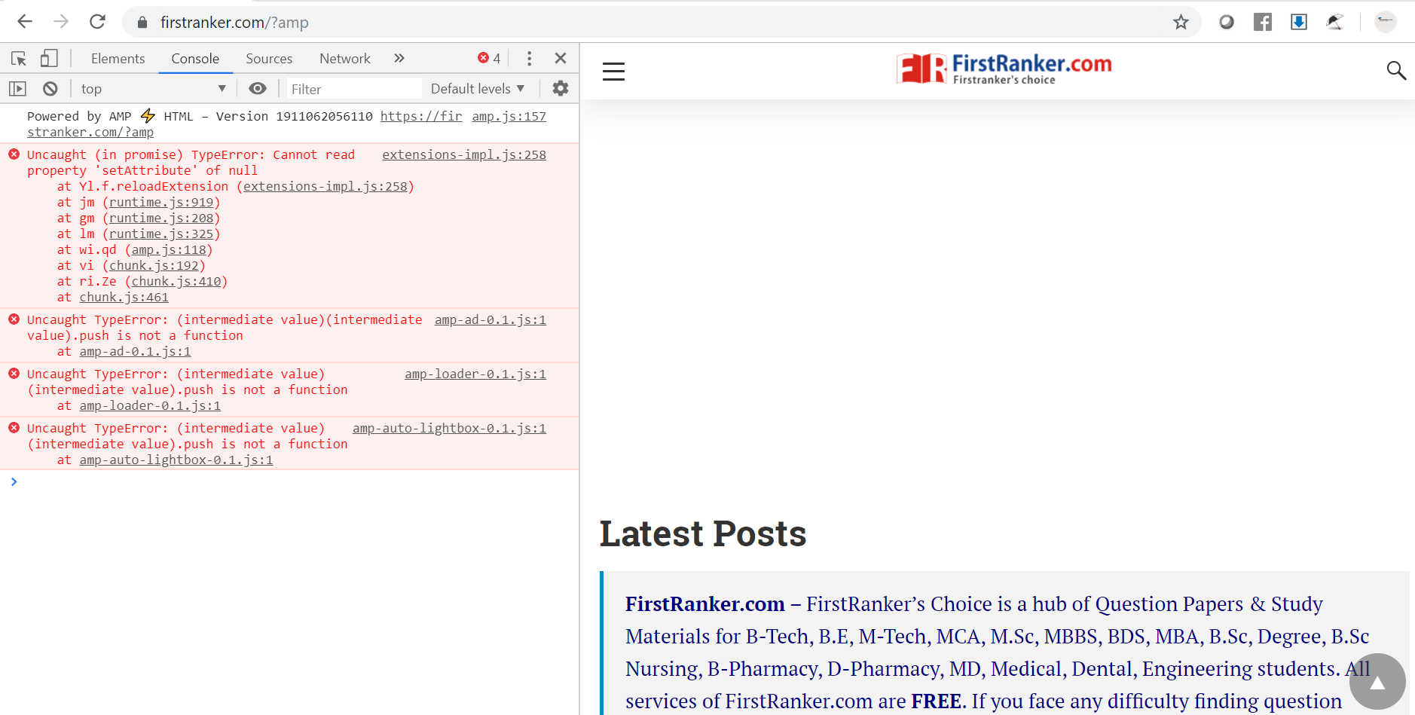The height and width of the screenshot is (715, 1415).
Task: Show the console sidebar
Action: [x=17, y=89]
